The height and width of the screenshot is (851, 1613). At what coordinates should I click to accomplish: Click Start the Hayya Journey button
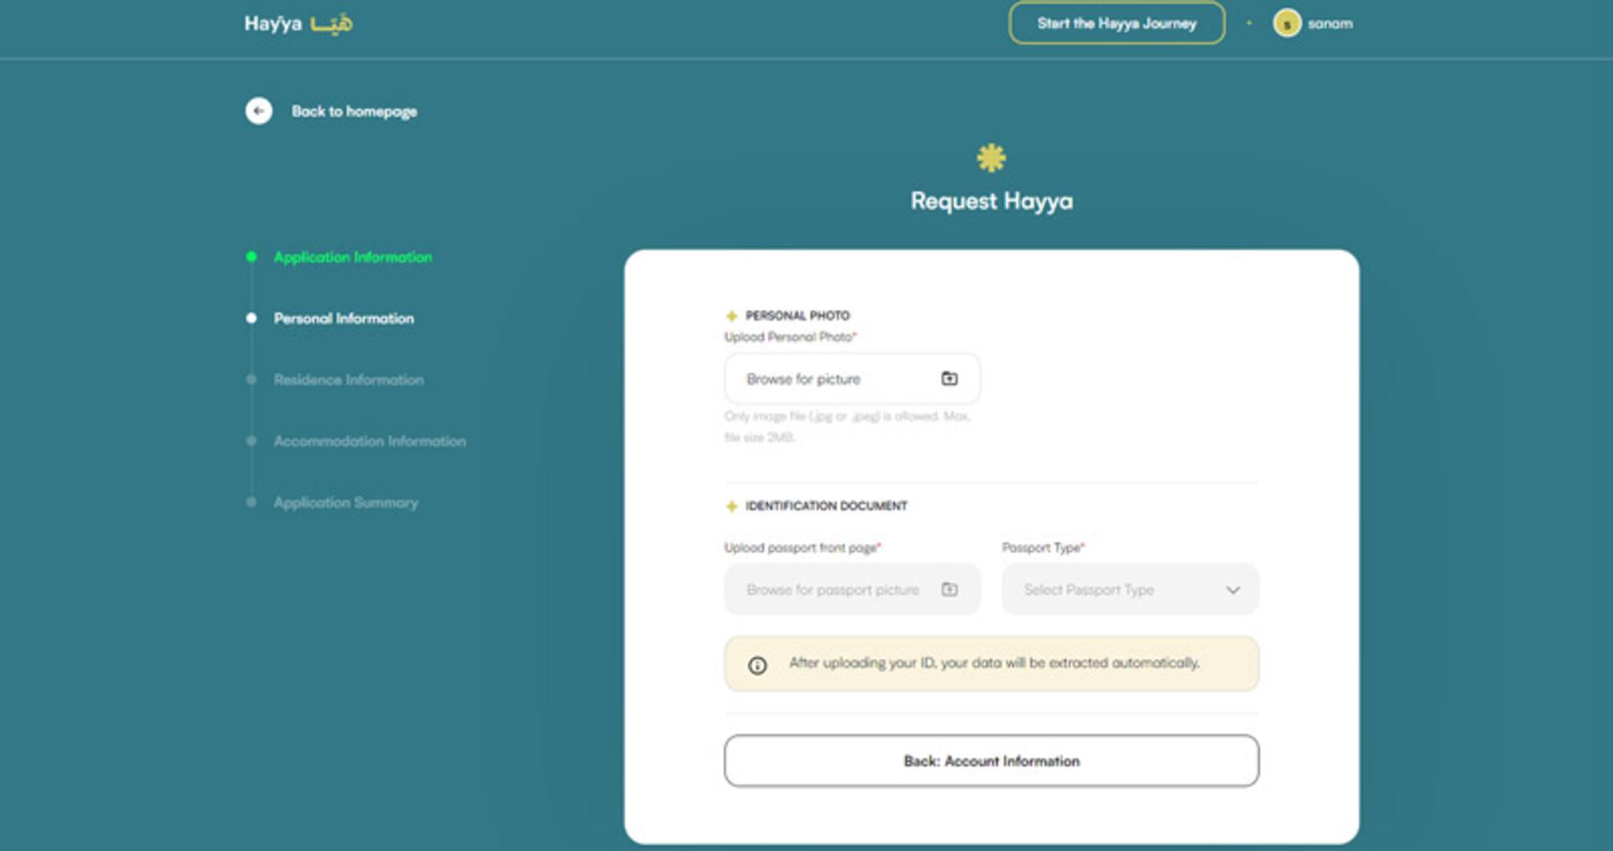tap(1116, 24)
